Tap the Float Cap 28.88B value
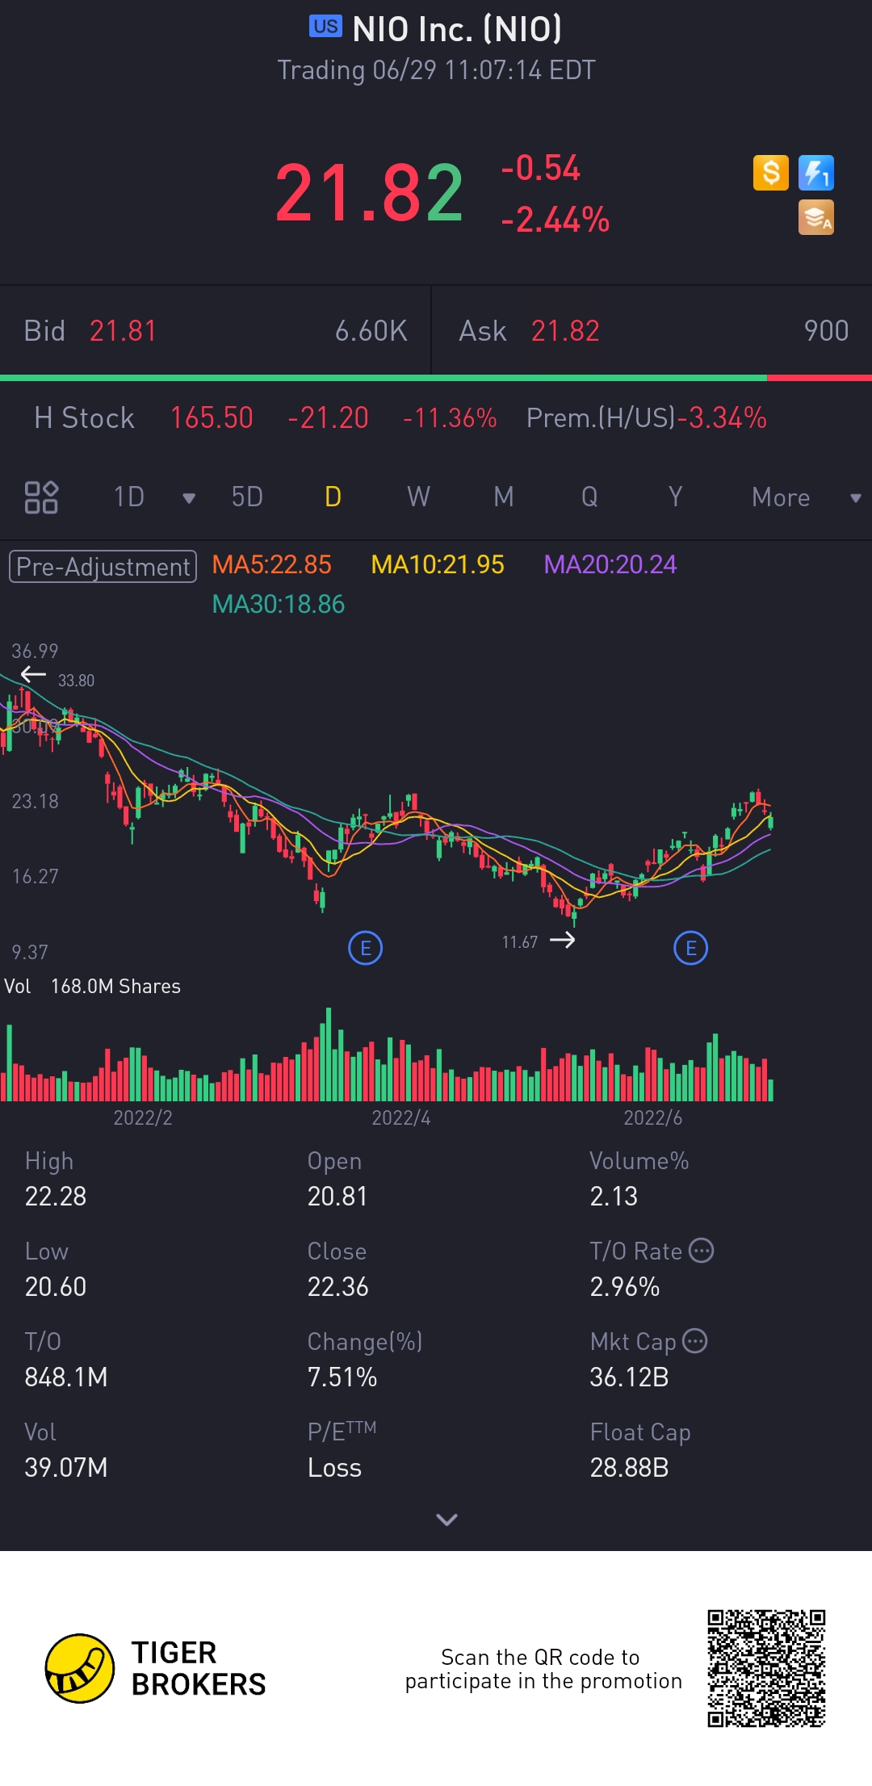This screenshot has height=1786, width=872. (x=629, y=1467)
